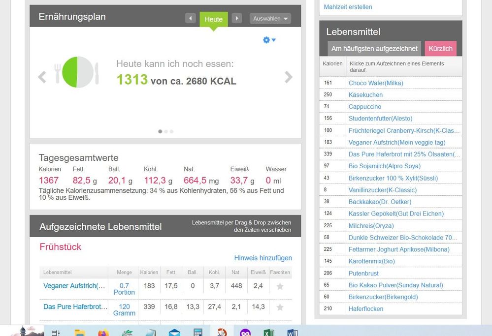Open the Excel icon in the taskbar
The image size is (492, 336).
point(269,333)
